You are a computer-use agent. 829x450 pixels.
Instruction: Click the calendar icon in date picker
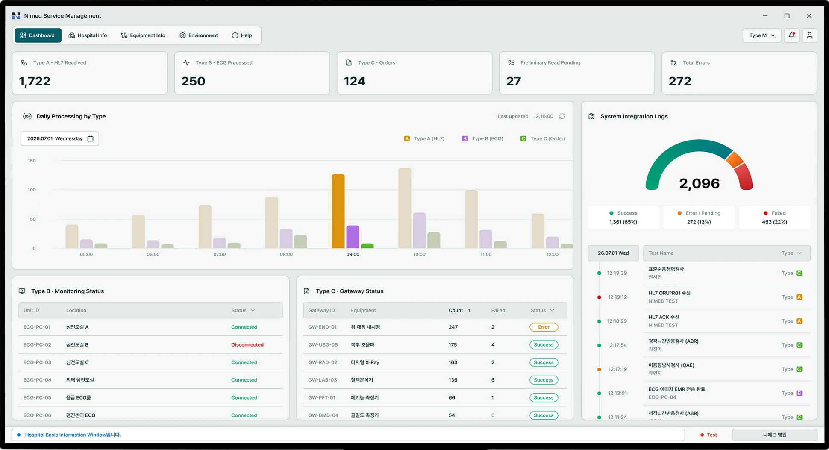(90, 138)
